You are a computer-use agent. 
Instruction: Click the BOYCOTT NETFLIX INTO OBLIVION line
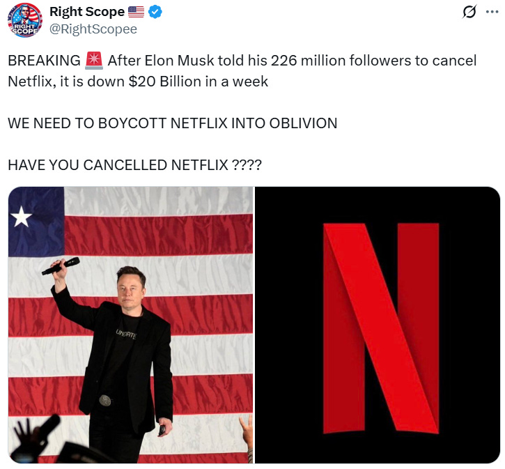coord(172,123)
